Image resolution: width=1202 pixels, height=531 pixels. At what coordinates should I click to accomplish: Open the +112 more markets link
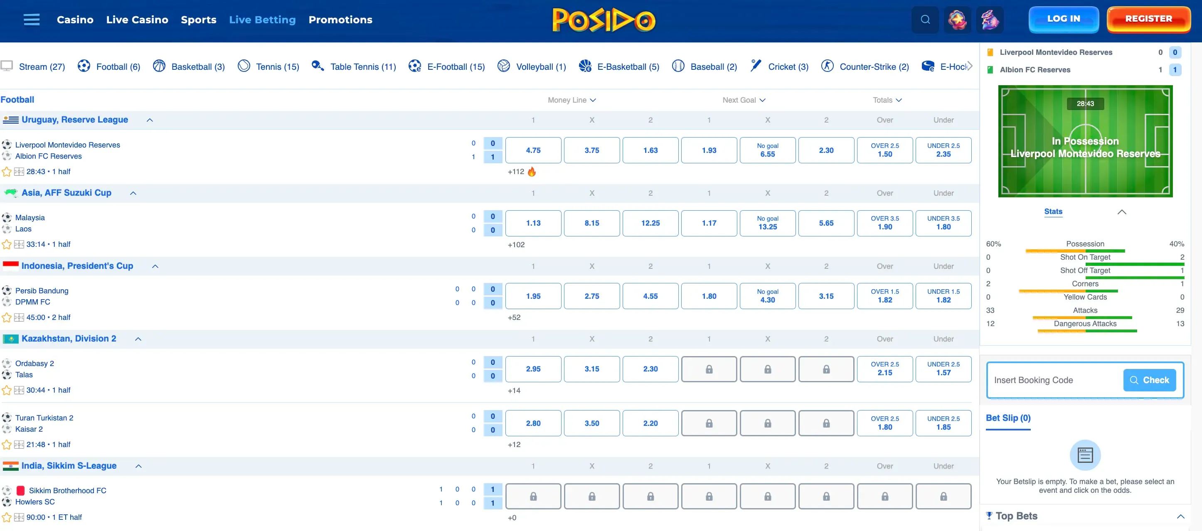(516, 172)
